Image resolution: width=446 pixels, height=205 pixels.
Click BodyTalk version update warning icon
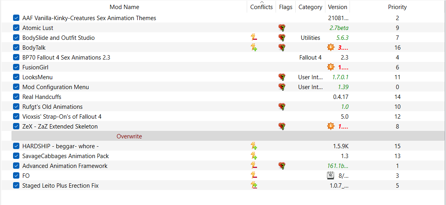(x=331, y=48)
